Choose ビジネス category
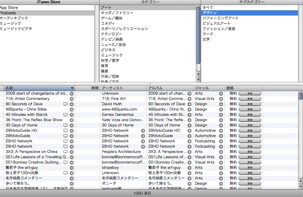The width and height of the screenshot is (303, 197). coord(148,50)
